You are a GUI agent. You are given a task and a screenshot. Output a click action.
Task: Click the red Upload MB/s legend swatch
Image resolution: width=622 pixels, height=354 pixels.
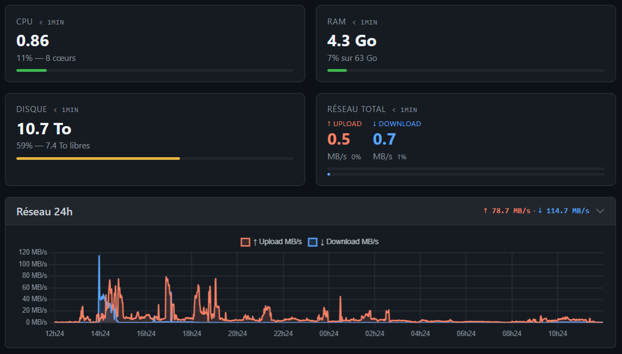tap(245, 241)
